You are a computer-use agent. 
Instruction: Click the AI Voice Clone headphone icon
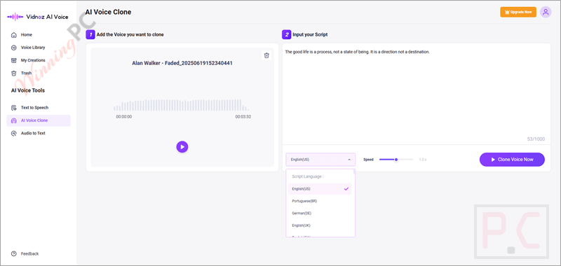coord(14,120)
